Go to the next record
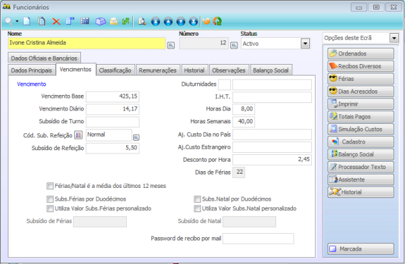This screenshot has height=264, width=405. pyautogui.click(x=181, y=22)
